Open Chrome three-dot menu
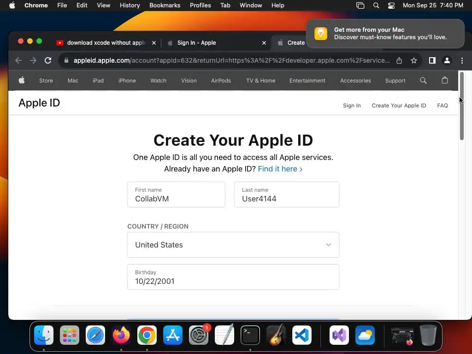Screen dimensions: 472x354 click(x=462, y=60)
